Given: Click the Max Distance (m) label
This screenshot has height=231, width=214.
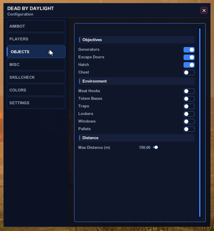Looking at the screenshot, I should (x=94, y=147).
